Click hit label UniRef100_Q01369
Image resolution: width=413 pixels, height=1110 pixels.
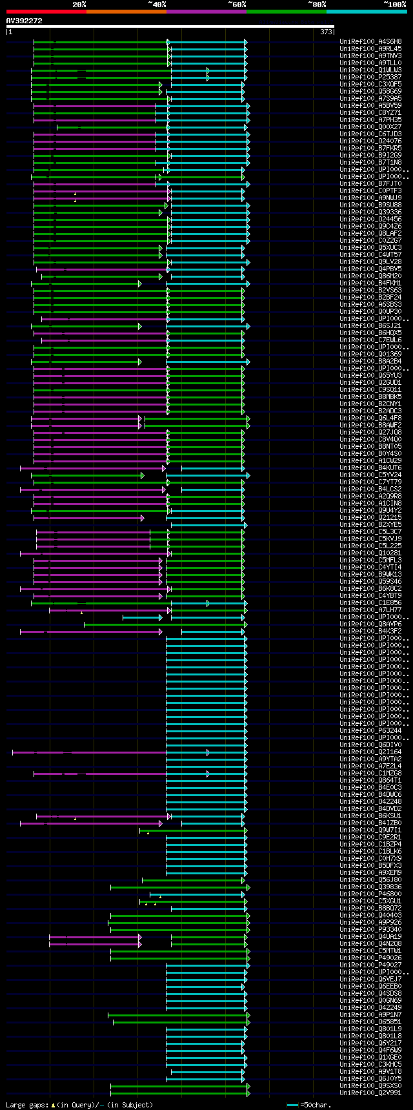pos(370,354)
